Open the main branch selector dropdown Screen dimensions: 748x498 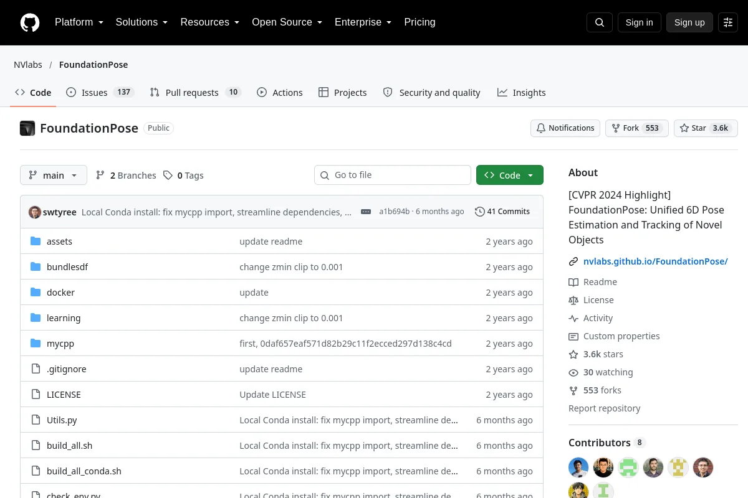[x=54, y=176]
